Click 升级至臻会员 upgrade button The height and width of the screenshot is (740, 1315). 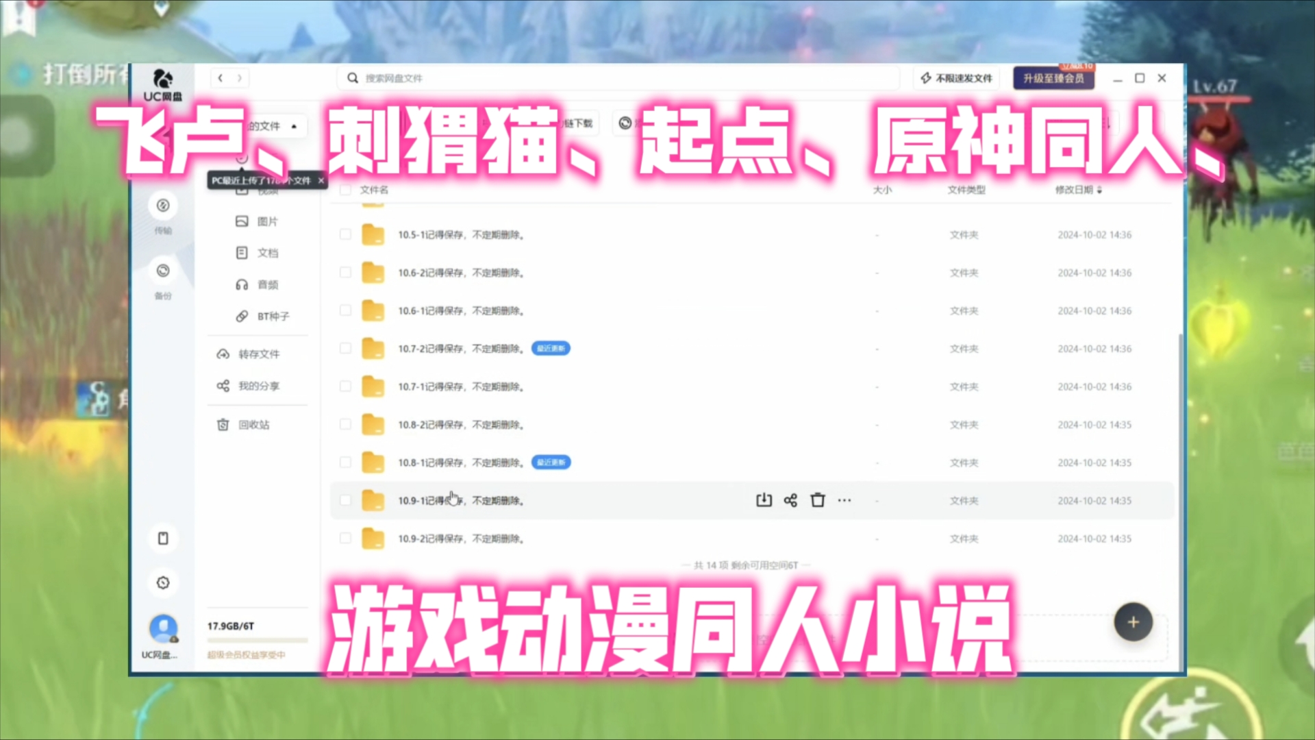[x=1053, y=78]
